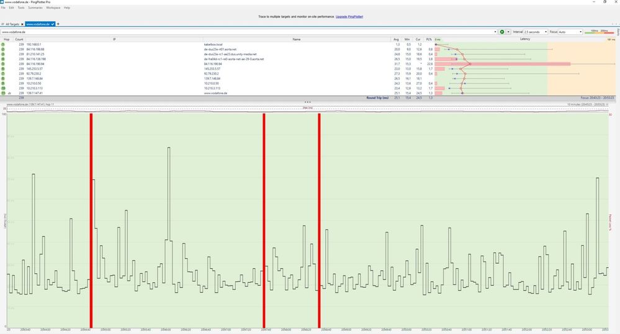Select hop 10 green circle icon
The width and height of the screenshot is (620, 334).
(3, 88)
